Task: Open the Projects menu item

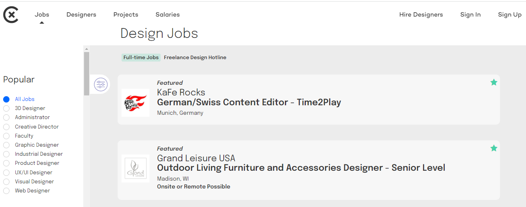Action: (126, 15)
